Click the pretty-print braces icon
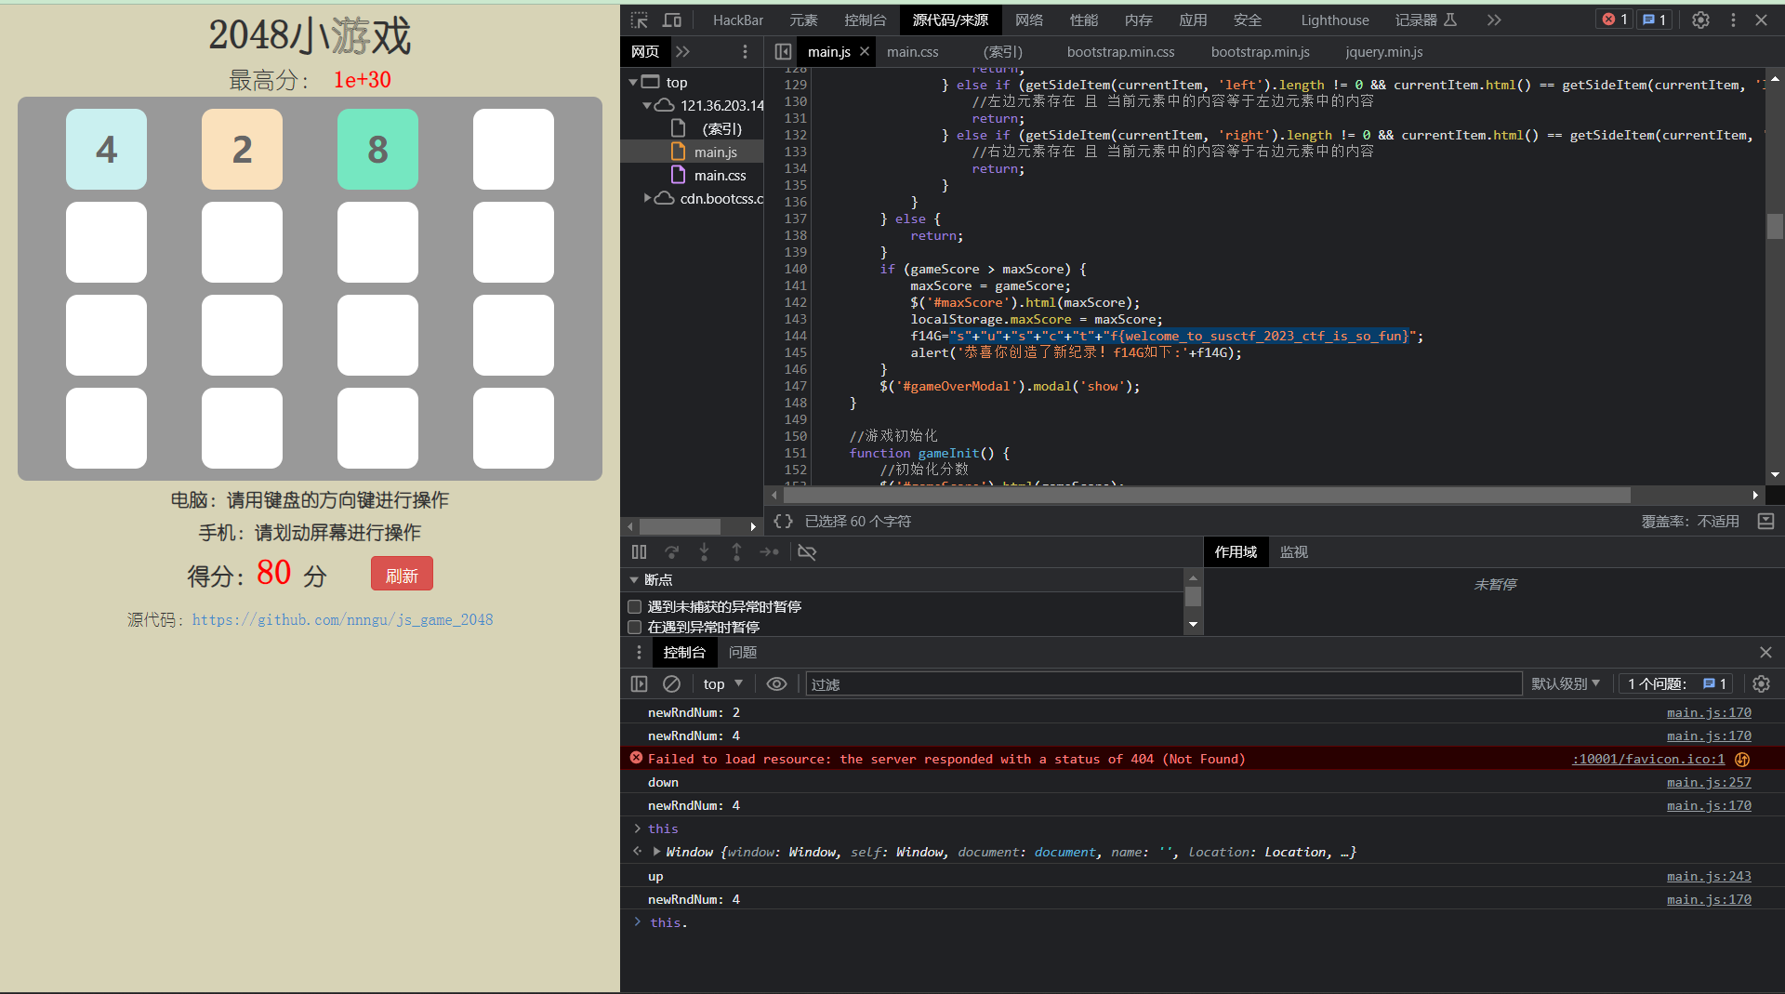 (x=784, y=522)
